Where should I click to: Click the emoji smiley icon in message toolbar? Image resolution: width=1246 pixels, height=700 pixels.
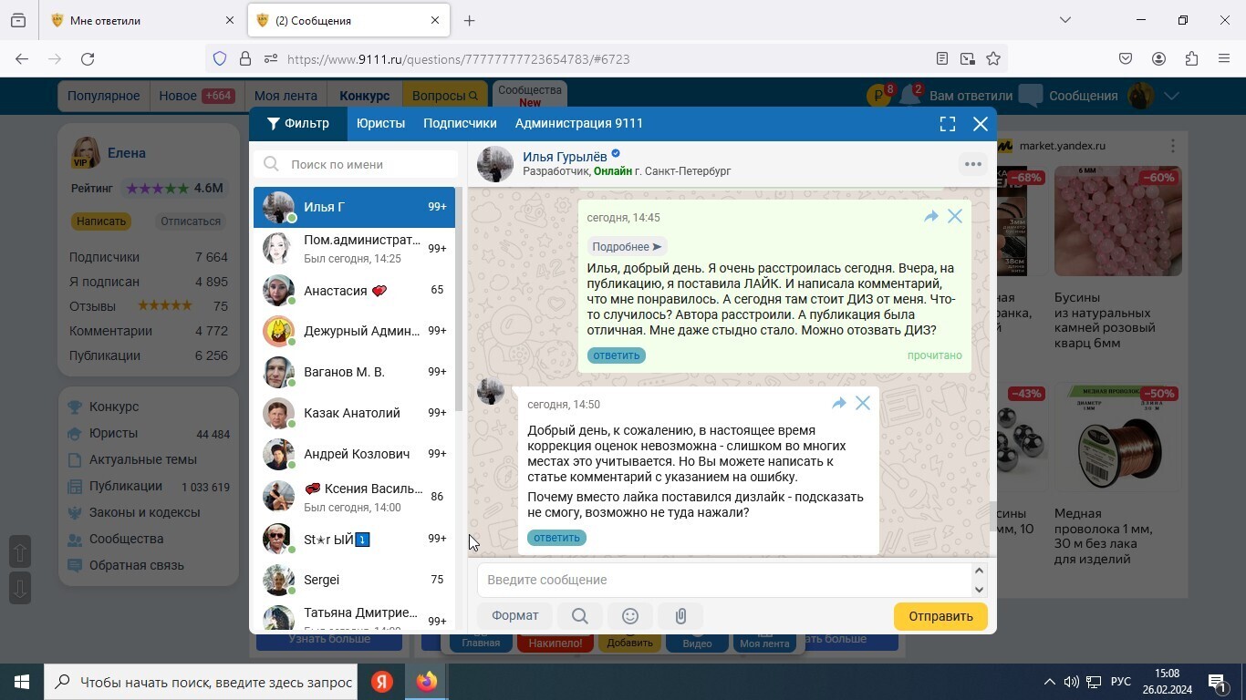[629, 616]
